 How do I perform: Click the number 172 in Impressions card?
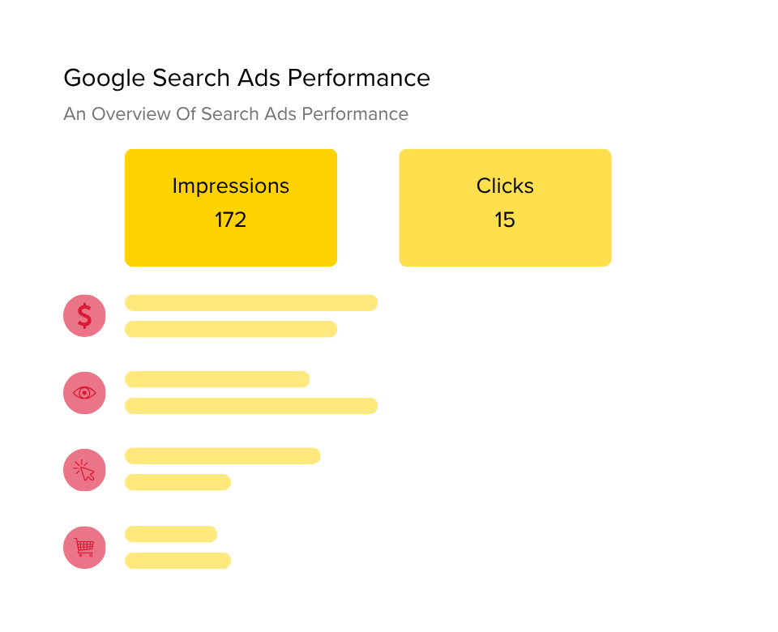230,220
